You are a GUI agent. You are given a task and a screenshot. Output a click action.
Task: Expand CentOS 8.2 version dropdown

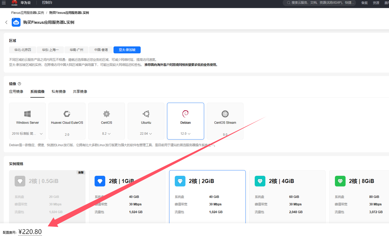click(x=107, y=134)
